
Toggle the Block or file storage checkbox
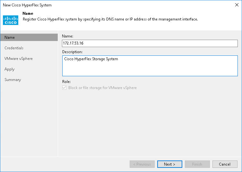[65, 88]
